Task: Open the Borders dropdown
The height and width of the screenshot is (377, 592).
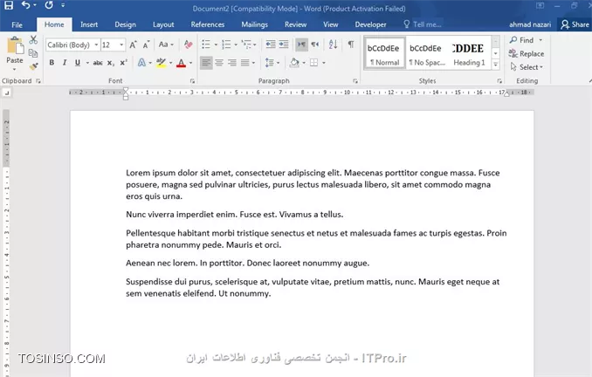Action: 324,63
